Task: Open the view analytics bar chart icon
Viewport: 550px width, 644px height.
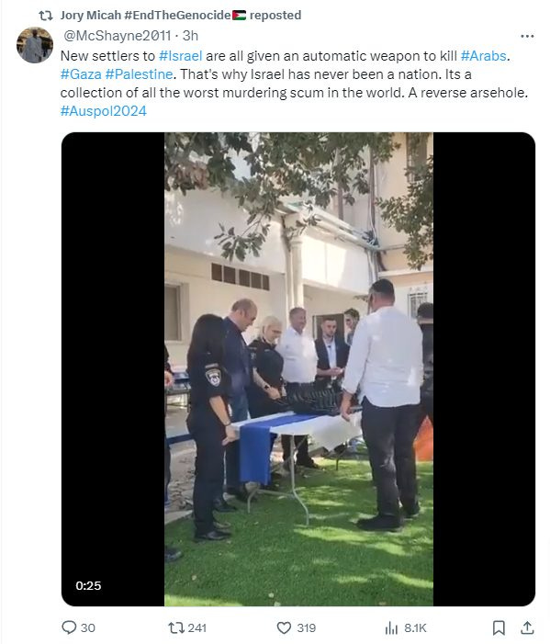Action: coord(391,627)
